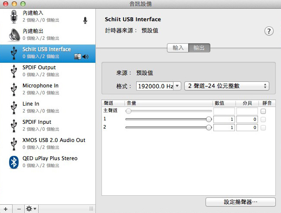Switch to the 輸出 tab
281x213 pixels.
199,48
